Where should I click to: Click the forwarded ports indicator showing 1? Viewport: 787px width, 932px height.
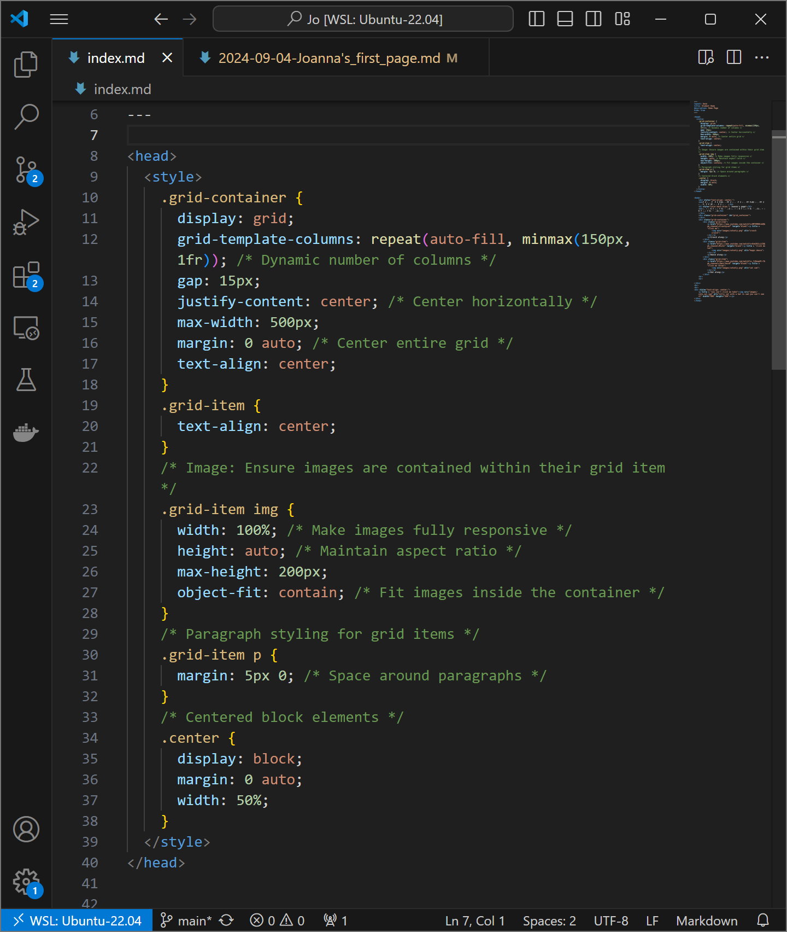tap(336, 921)
